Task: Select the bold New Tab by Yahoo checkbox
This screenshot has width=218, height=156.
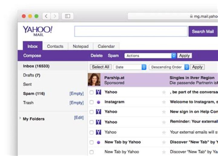Action: [91, 142]
